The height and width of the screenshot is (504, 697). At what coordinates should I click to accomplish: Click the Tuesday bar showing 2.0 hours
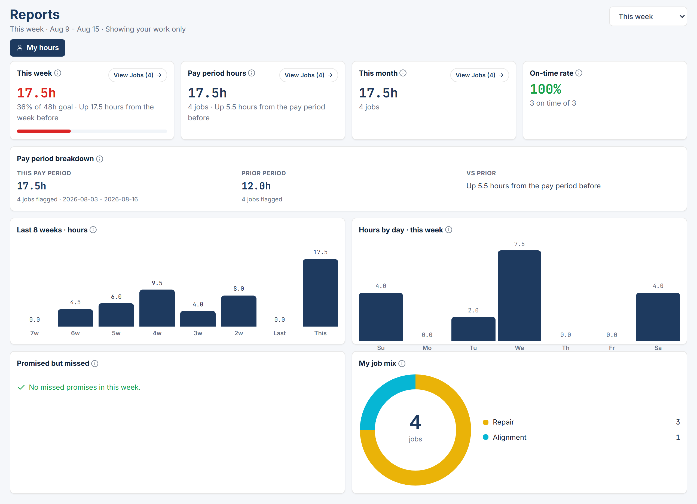pyautogui.click(x=473, y=329)
